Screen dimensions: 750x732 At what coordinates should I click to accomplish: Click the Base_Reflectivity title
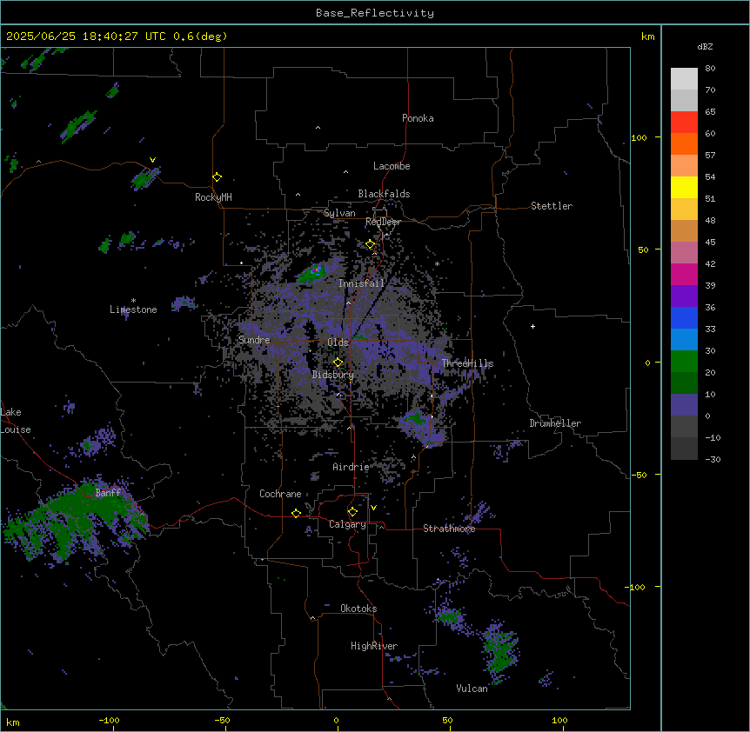375,13
